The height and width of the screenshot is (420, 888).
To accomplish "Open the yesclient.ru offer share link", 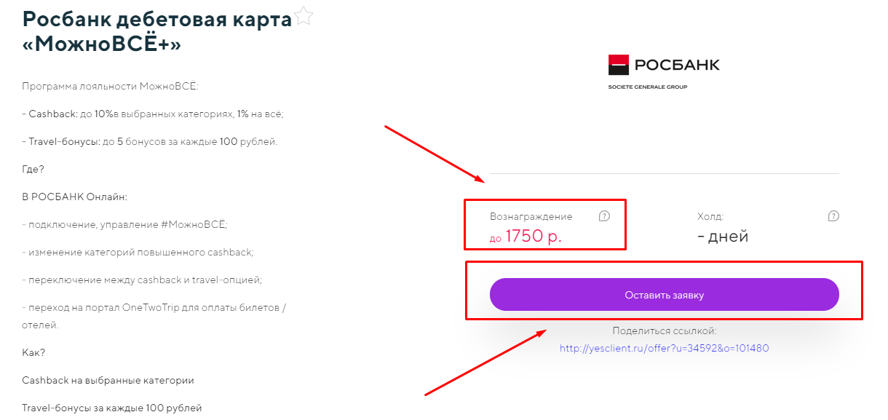I will click(664, 348).
